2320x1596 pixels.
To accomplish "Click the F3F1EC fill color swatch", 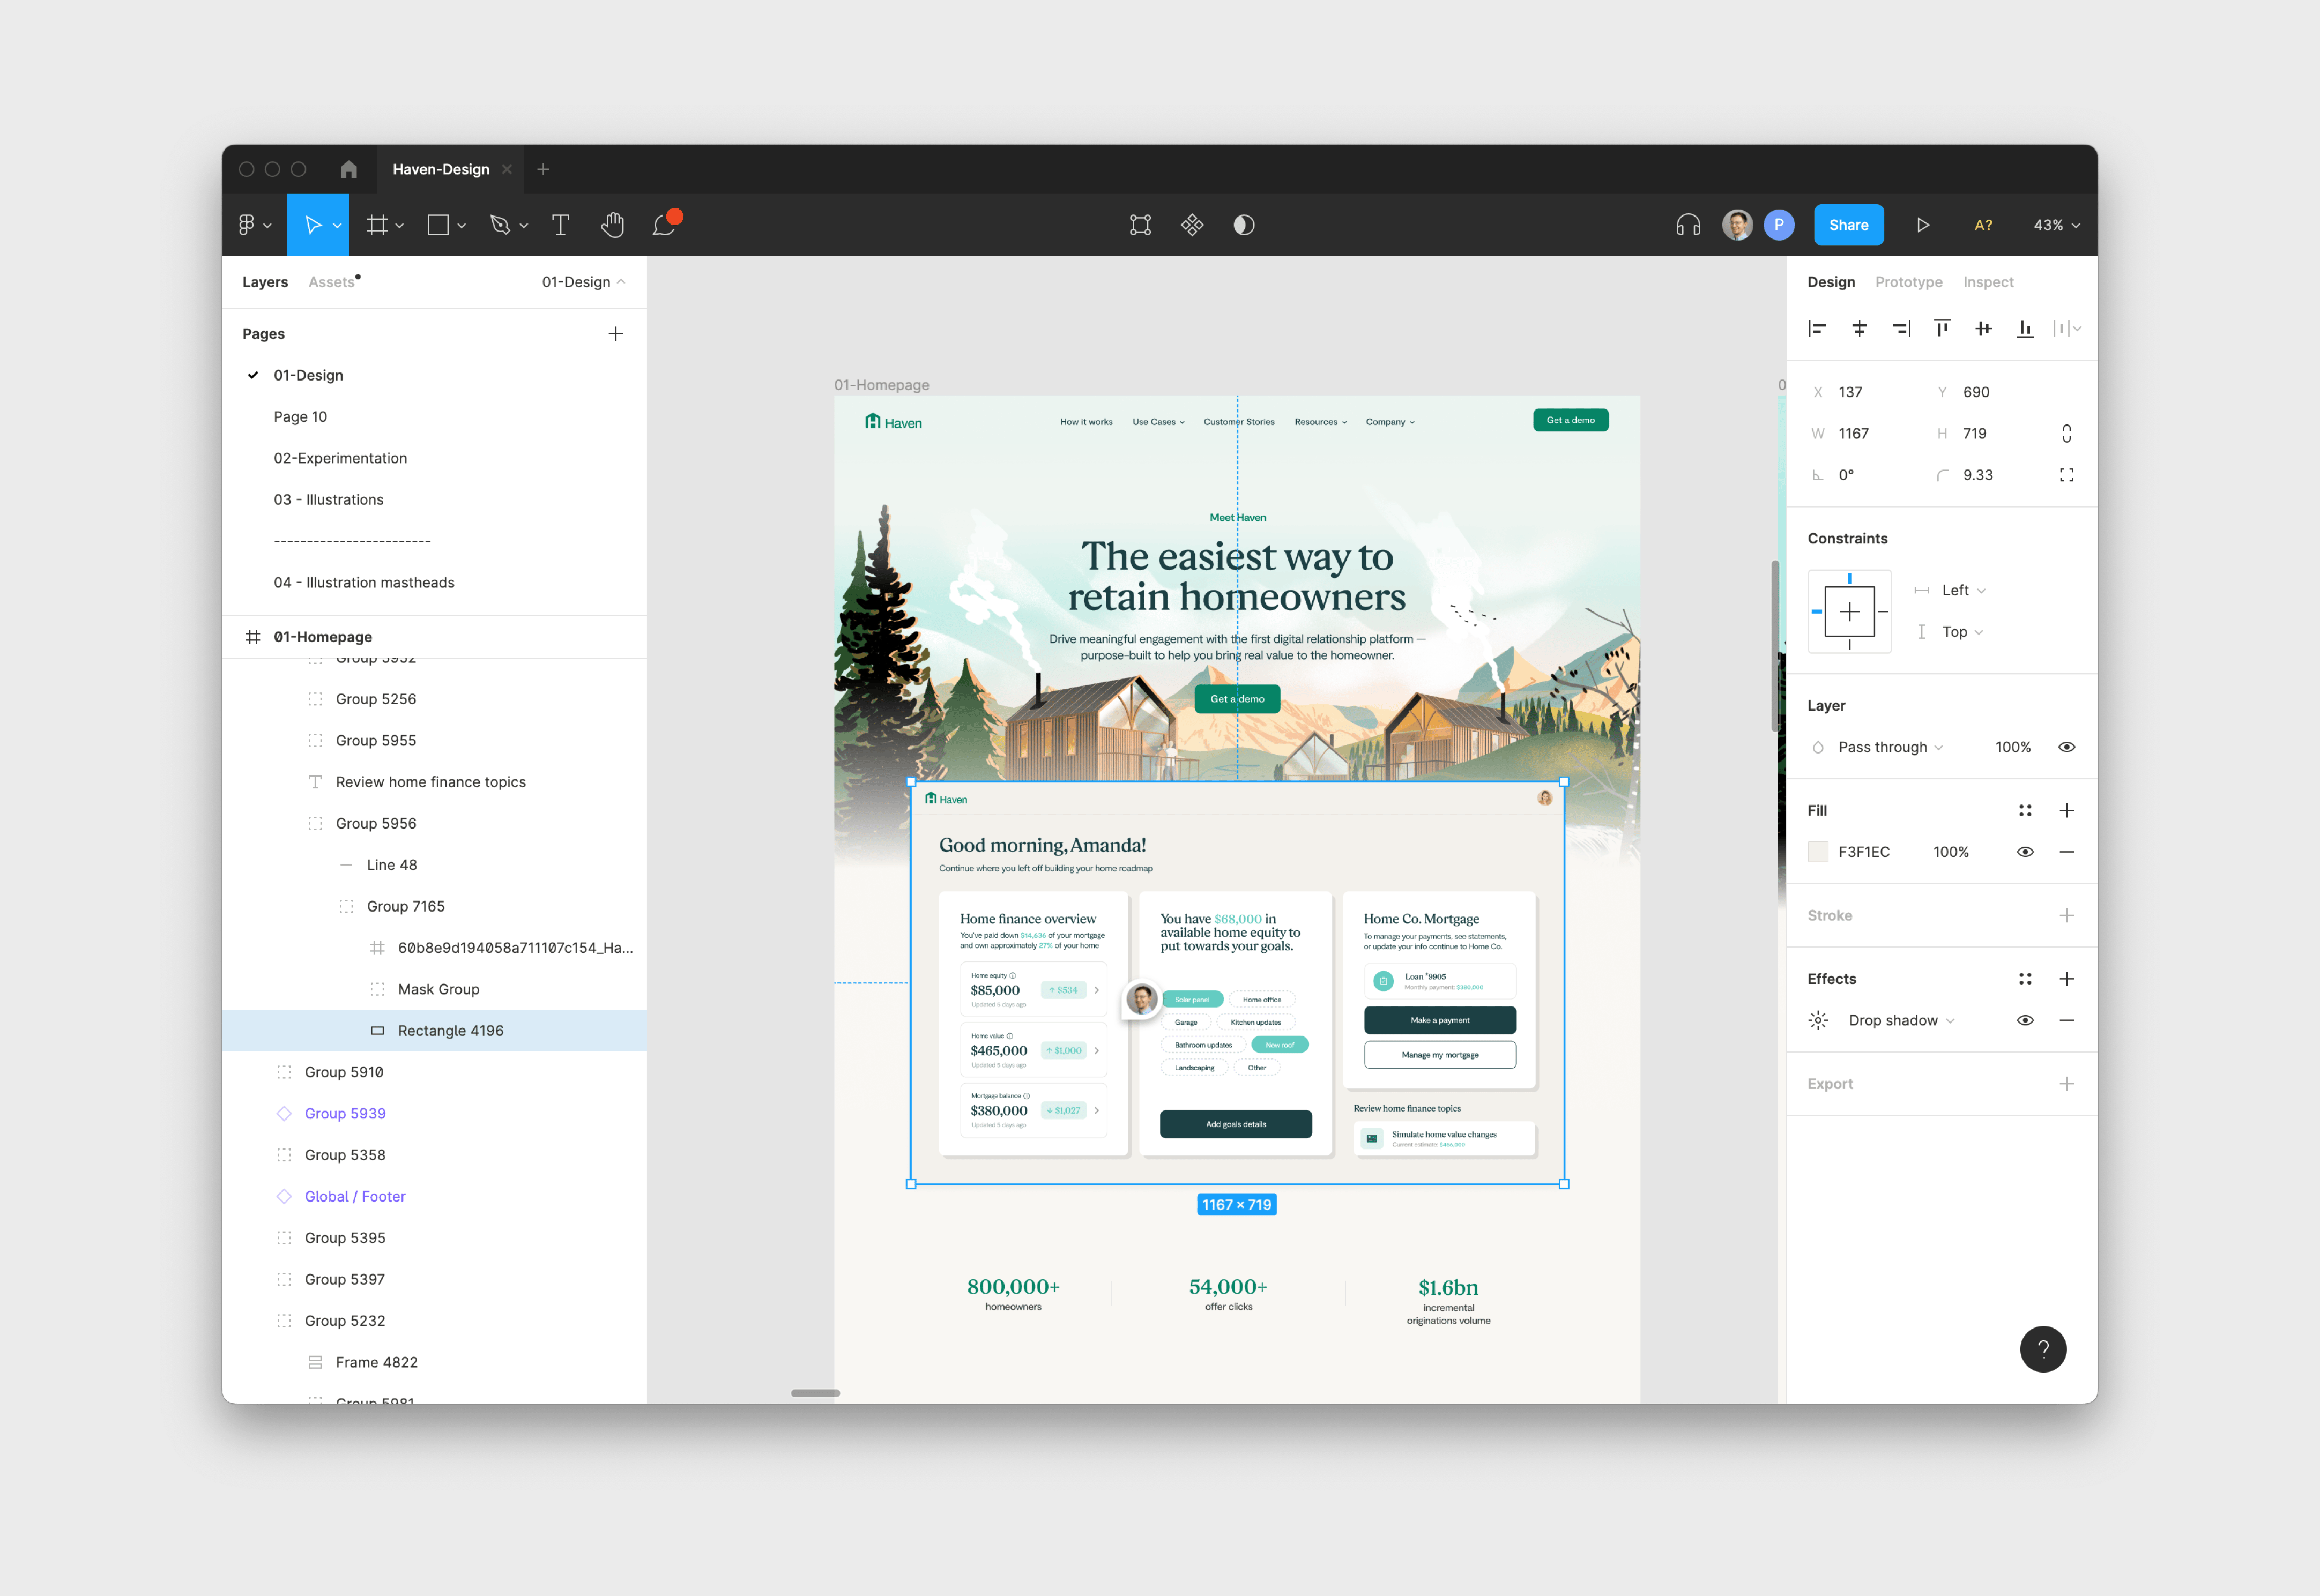I will [1818, 852].
